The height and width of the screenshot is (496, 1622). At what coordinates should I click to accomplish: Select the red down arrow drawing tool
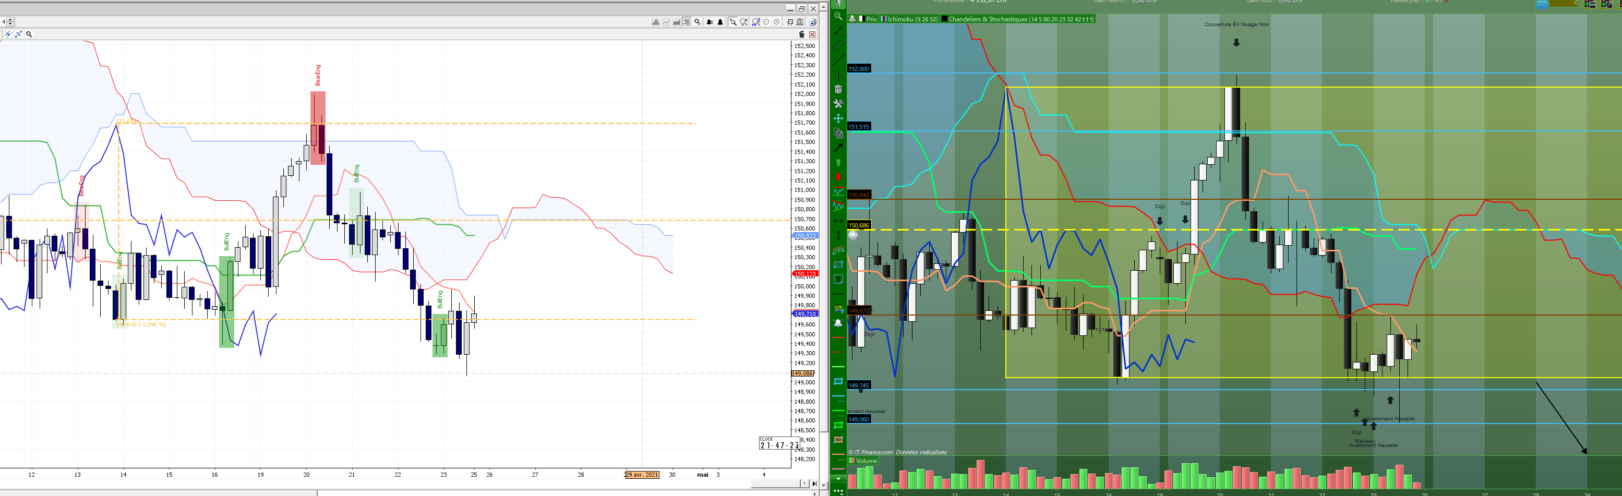838,177
